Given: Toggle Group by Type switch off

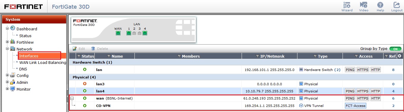Looking at the screenshot, I should (395, 49).
